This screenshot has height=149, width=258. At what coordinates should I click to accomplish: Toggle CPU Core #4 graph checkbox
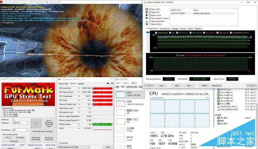[217, 33]
